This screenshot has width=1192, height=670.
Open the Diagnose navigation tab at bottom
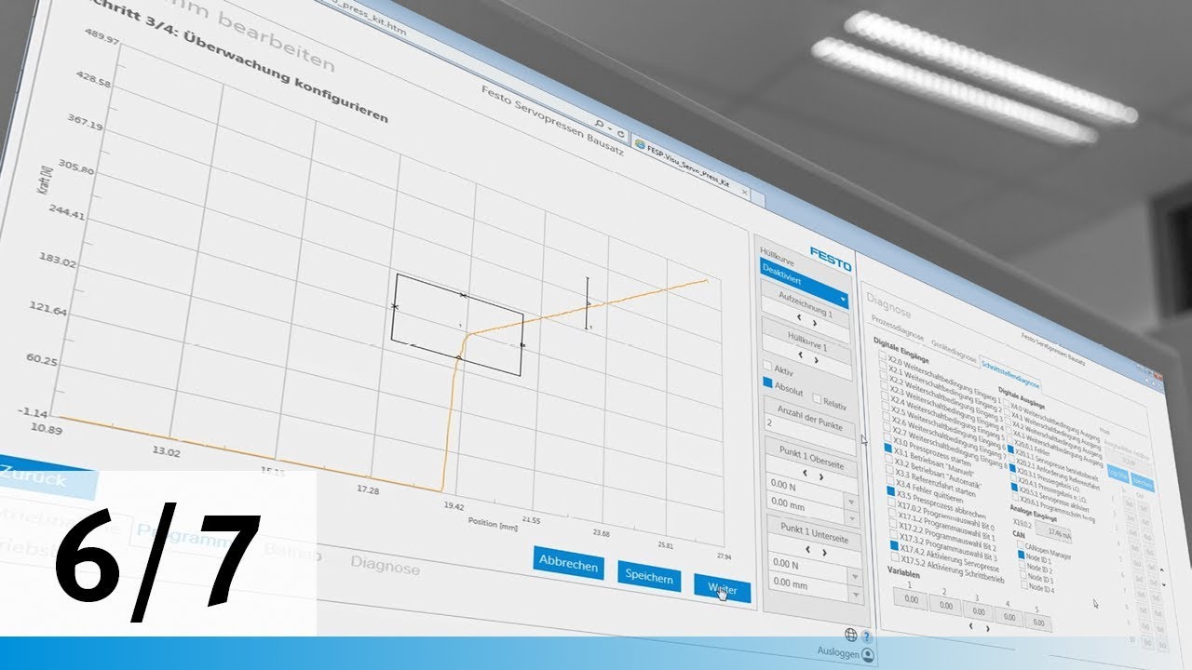tap(386, 567)
